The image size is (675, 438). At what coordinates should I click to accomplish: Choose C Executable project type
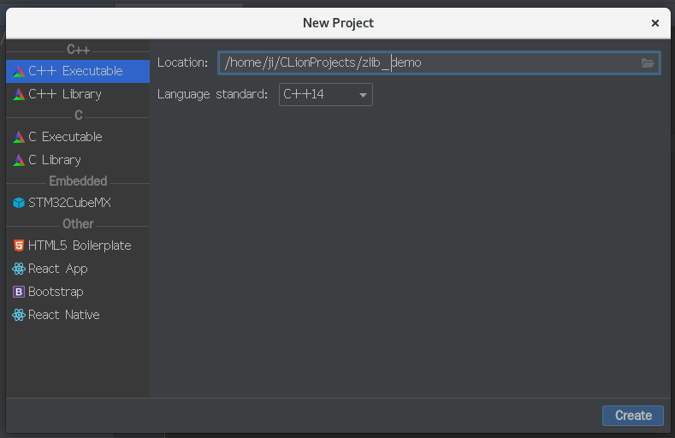tap(65, 137)
